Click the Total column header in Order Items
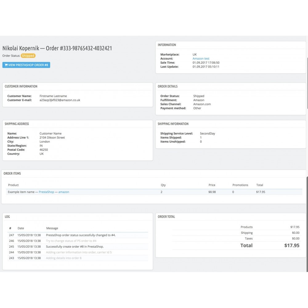 click(259, 185)
